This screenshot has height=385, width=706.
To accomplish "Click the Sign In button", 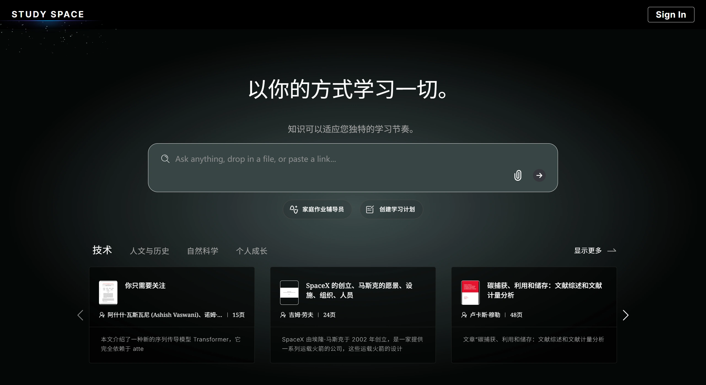I will click(x=671, y=14).
